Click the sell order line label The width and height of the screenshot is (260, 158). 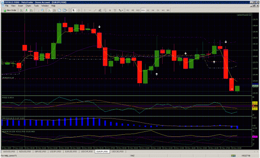(8, 78)
